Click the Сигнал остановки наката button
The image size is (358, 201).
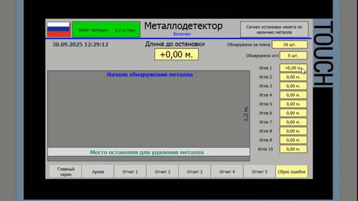[x=274, y=30]
